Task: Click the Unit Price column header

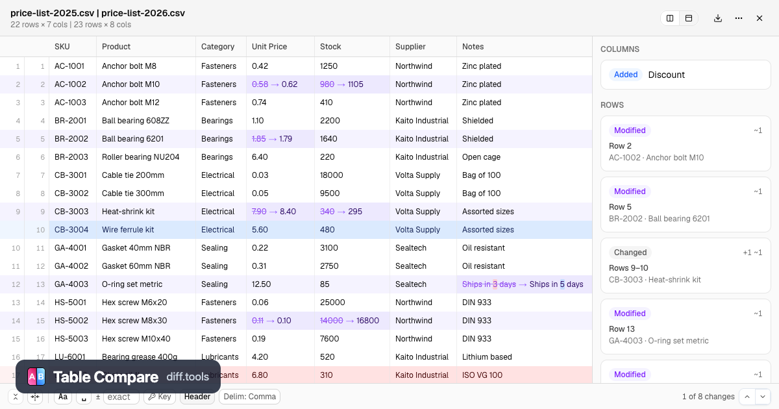Action: 280,47
